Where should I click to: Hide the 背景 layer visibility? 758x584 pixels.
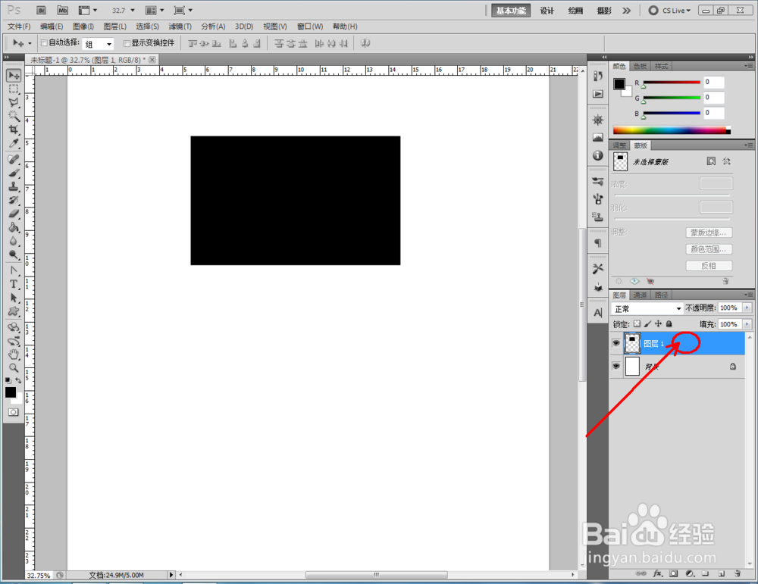(x=615, y=366)
